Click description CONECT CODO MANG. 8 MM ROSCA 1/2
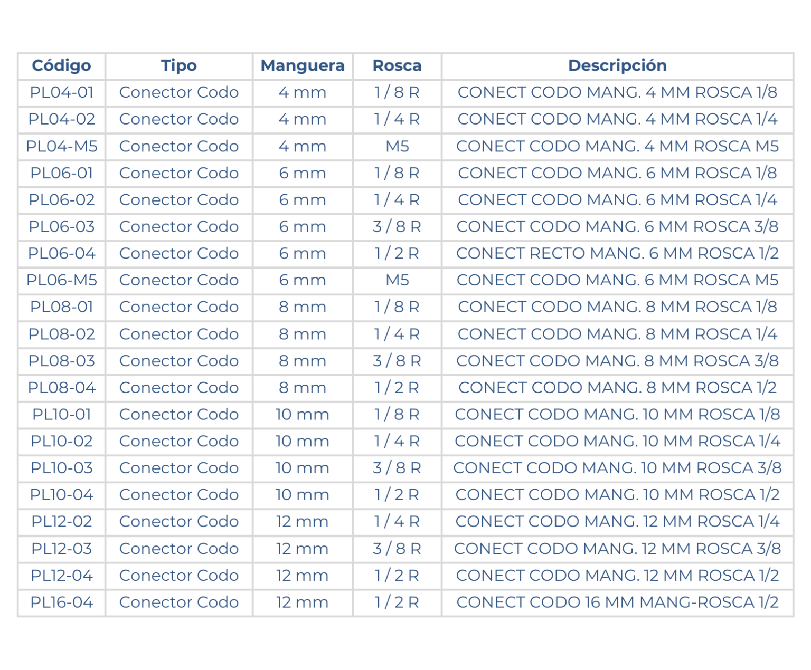811x670 pixels. [x=617, y=388]
